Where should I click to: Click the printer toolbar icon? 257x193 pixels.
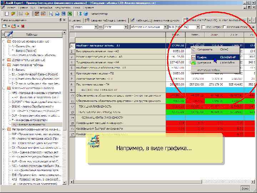pos(57,14)
